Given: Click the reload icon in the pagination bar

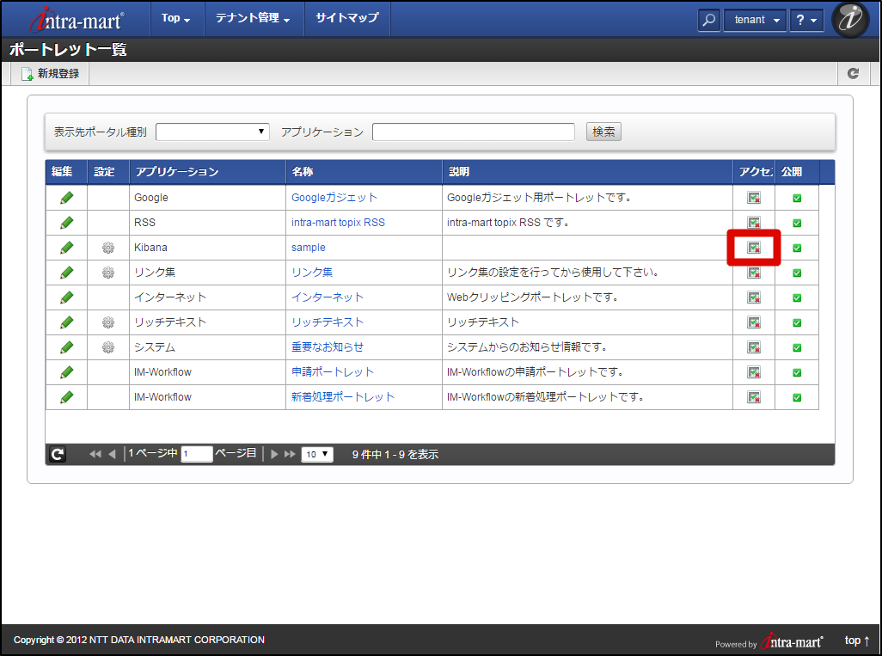Looking at the screenshot, I should (57, 454).
